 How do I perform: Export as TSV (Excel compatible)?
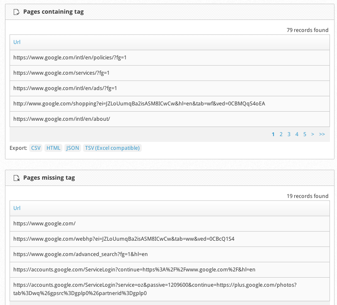tap(112, 148)
